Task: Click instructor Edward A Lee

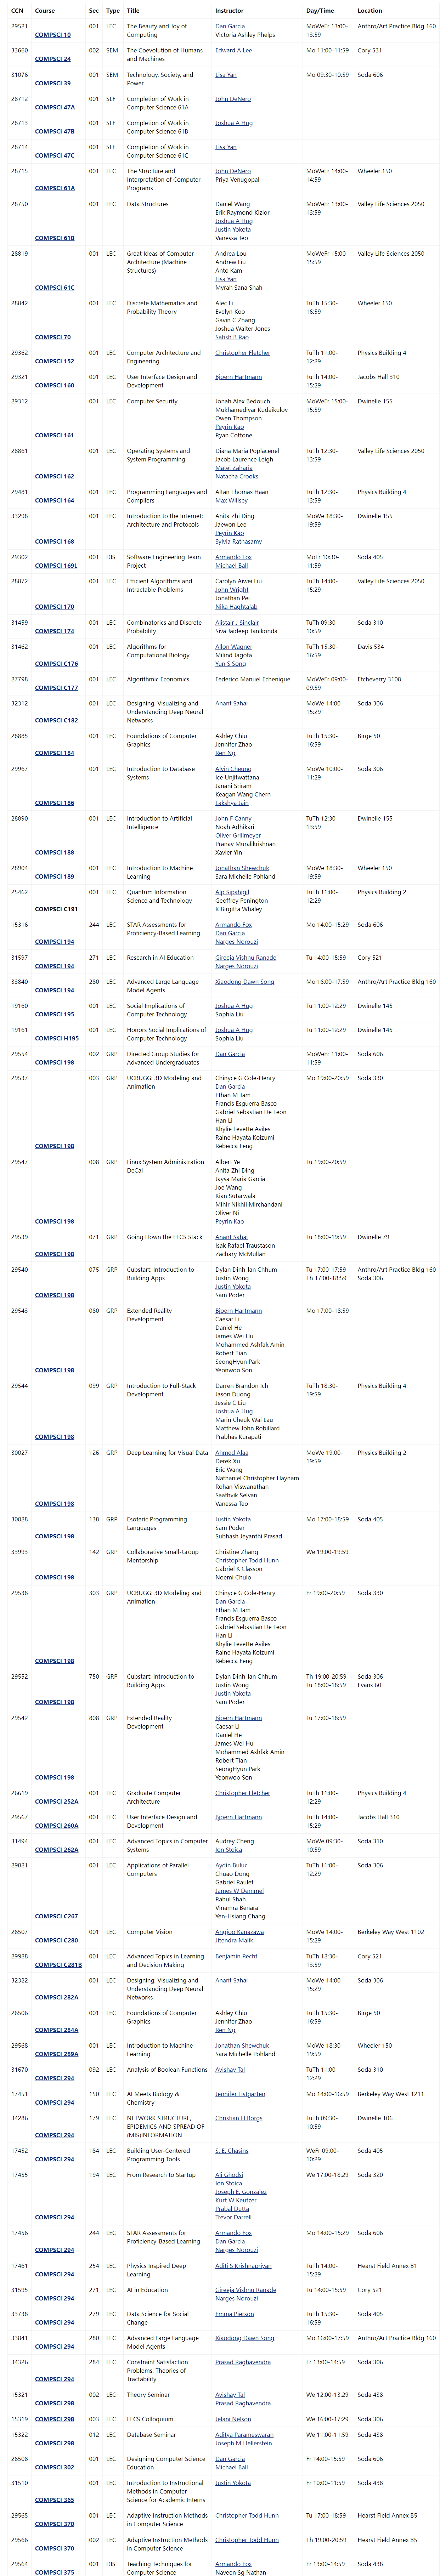Action: click(x=233, y=50)
